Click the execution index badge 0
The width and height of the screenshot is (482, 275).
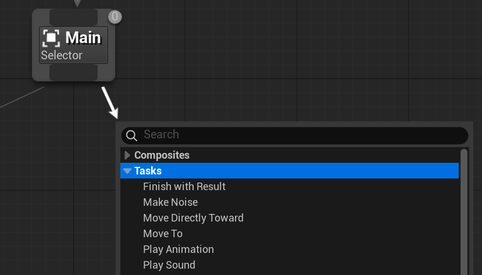coord(115,16)
